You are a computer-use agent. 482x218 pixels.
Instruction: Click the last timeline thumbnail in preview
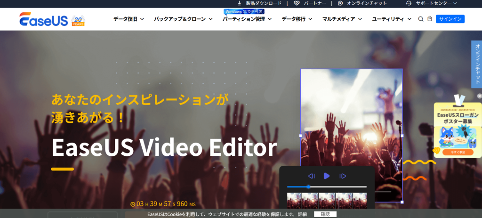pyautogui.click(x=360, y=201)
